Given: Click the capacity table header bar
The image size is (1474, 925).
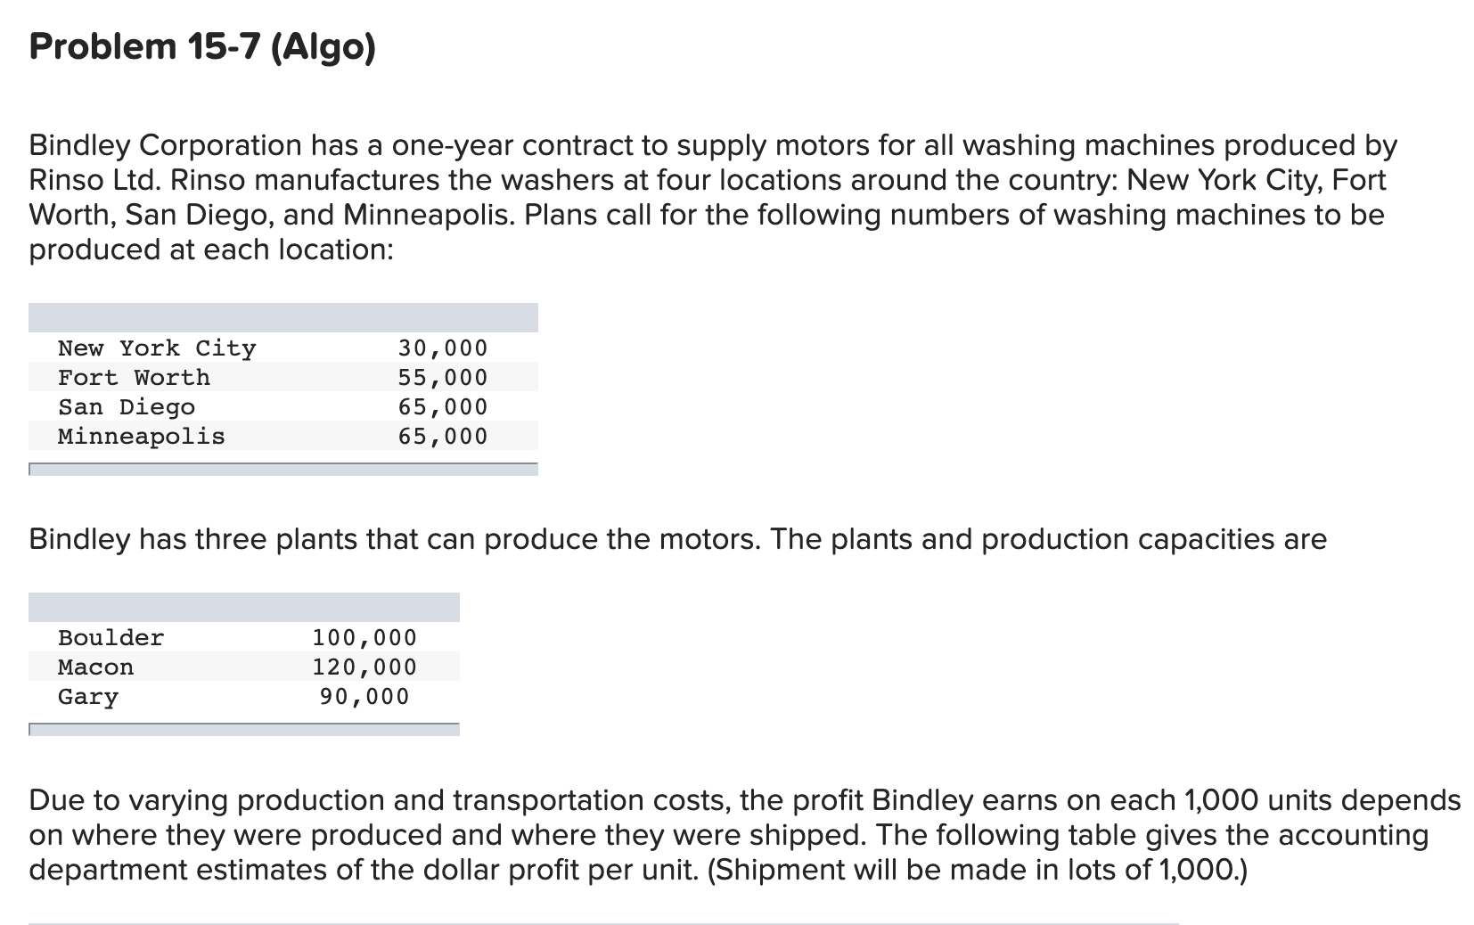Looking at the screenshot, I should (x=244, y=607).
